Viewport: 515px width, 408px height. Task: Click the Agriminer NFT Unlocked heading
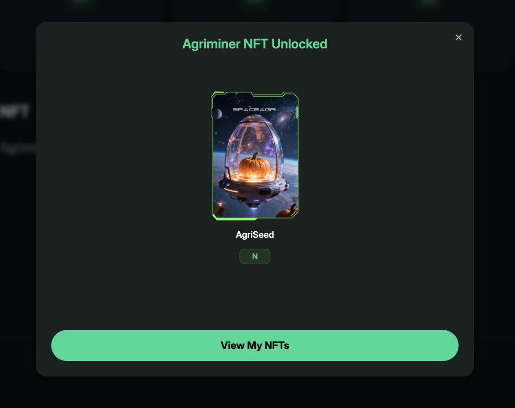click(x=255, y=44)
